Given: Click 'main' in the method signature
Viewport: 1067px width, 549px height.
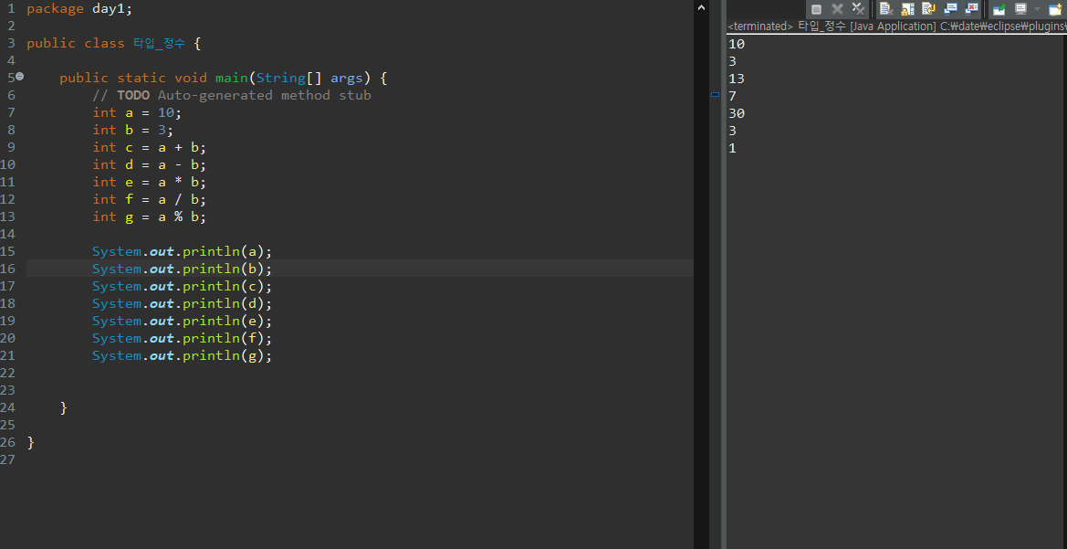Looking at the screenshot, I should (231, 78).
